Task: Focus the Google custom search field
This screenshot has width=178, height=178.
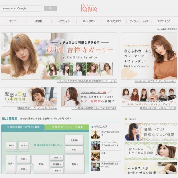Action: point(21,8)
